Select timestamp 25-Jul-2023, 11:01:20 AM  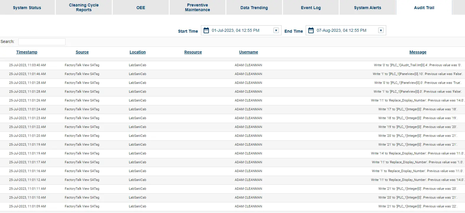pos(27,136)
